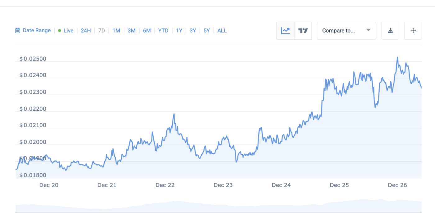Enable Live price updates
The height and width of the screenshot is (217, 435).
tap(68, 30)
